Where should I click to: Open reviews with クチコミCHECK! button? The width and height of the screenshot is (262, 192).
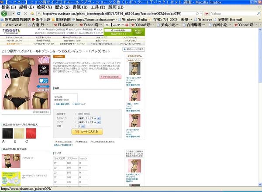(x=110, y=77)
